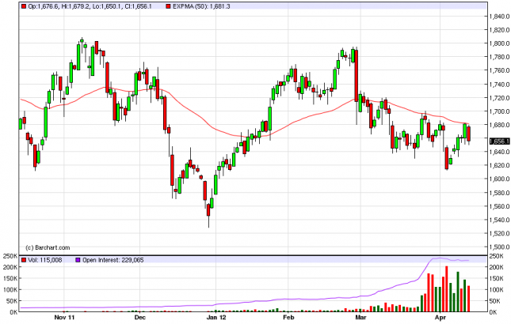
Task: Click the 'Feb' date axis label
Action: tap(288, 317)
